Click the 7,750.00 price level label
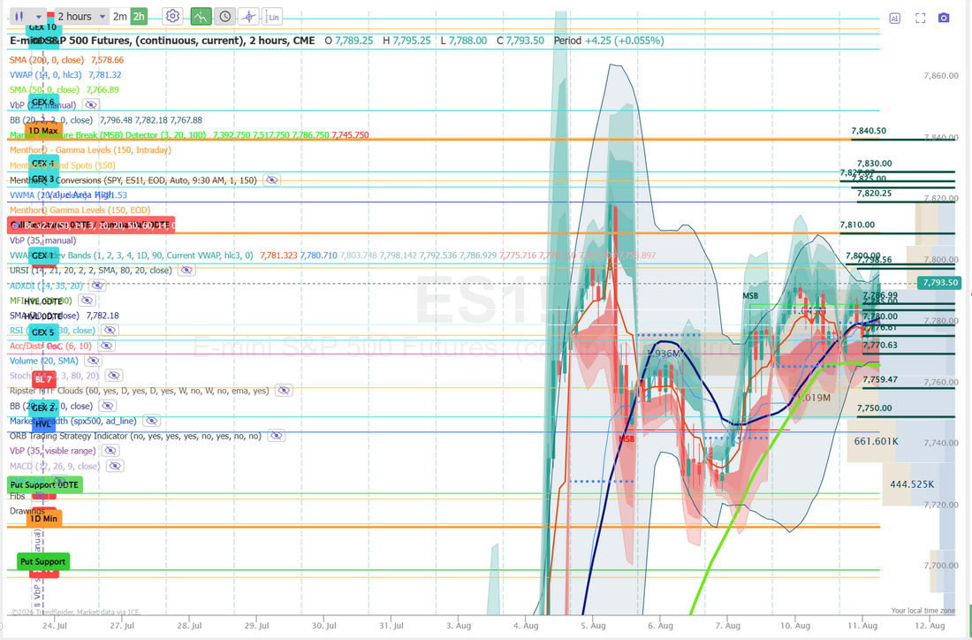This screenshot has height=640, width=972. tap(875, 408)
